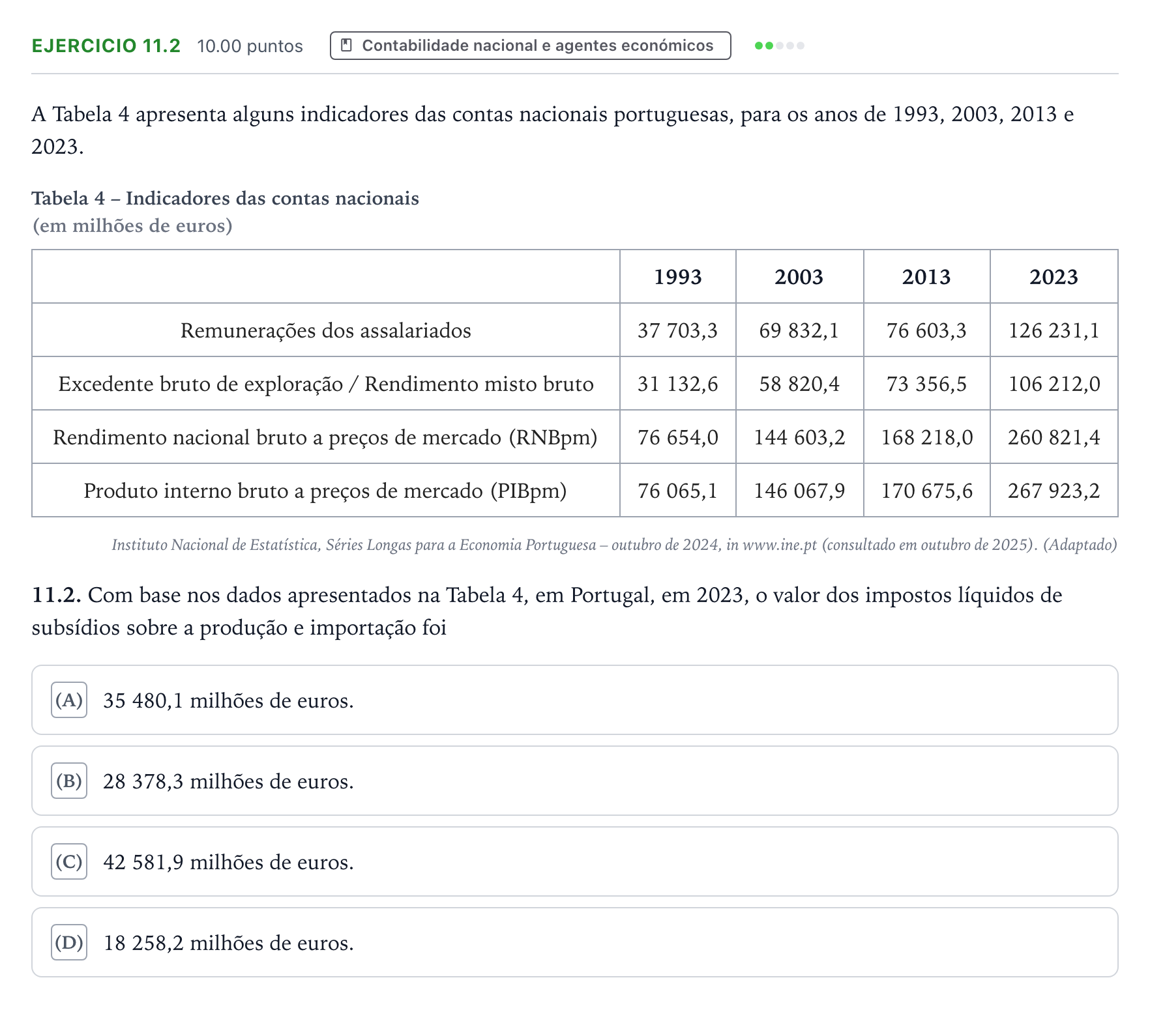Click the (em milhões de euros) caption
Screen dimensions: 1150x1010
pos(132,225)
